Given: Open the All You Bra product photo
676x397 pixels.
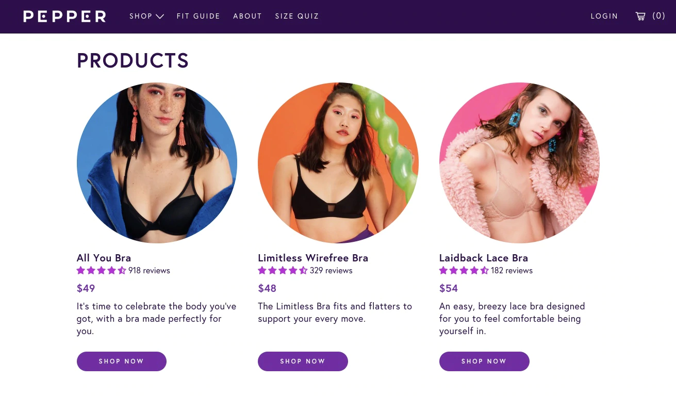Looking at the screenshot, I should point(157,163).
